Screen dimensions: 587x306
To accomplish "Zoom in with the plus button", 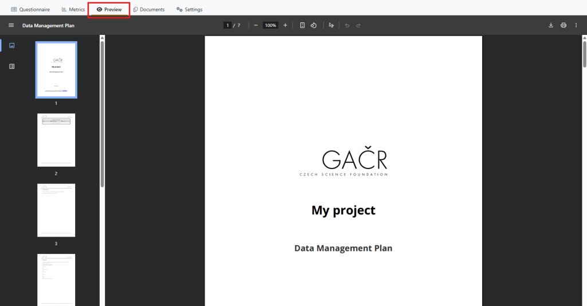I will coord(285,25).
